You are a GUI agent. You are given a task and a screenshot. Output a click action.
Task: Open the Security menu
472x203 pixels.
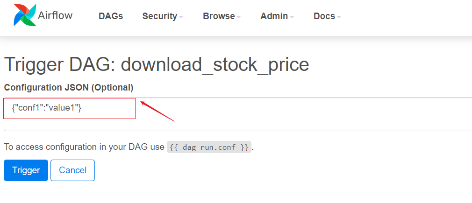tap(159, 16)
